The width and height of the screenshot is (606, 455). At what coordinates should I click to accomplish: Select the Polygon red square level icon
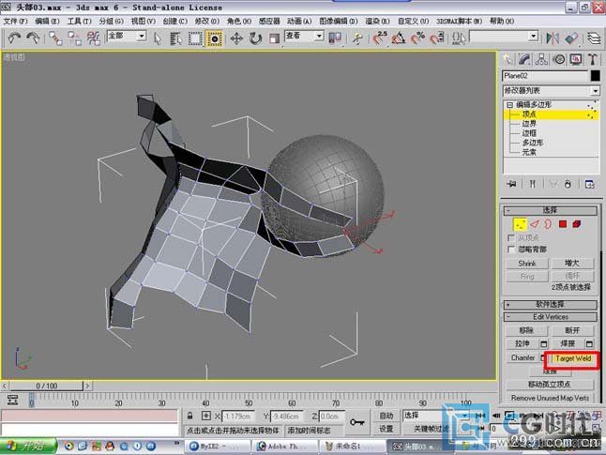pos(562,224)
